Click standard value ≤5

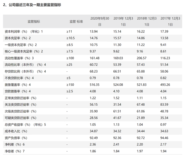68,78
